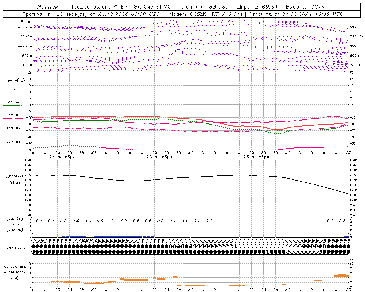Screen dimensions: 365x292
Task: Click the "700 гПа" temperature legend entry
Action: pyautogui.click(x=13, y=129)
